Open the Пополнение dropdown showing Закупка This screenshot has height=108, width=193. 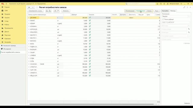click(x=189, y=16)
